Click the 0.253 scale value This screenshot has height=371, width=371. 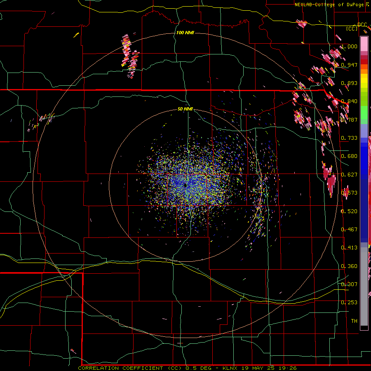[x=349, y=303]
